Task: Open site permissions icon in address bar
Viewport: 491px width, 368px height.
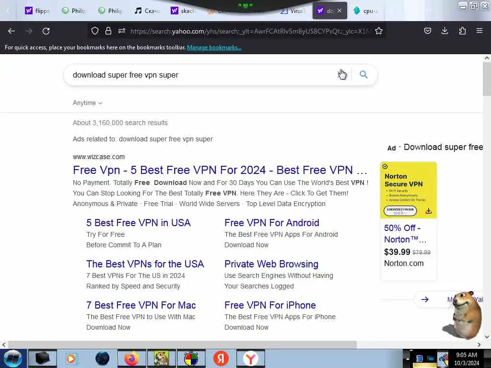Action: [122, 31]
